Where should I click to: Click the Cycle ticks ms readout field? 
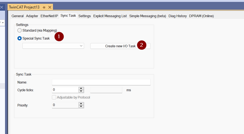(x=106, y=90)
